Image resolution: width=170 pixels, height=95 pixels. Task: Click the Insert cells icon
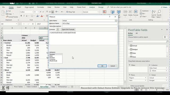(125, 12)
